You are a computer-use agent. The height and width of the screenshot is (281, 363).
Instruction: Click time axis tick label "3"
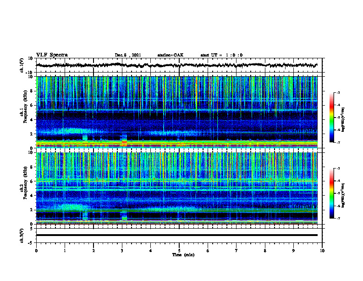(122, 251)
